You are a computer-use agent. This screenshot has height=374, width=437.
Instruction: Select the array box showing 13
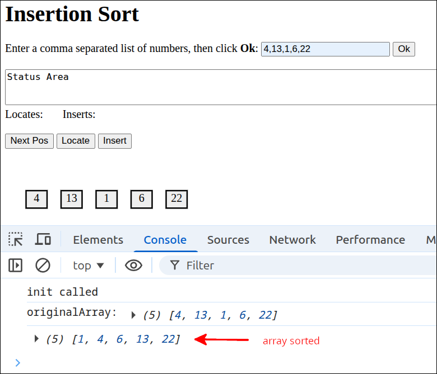(72, 199)
